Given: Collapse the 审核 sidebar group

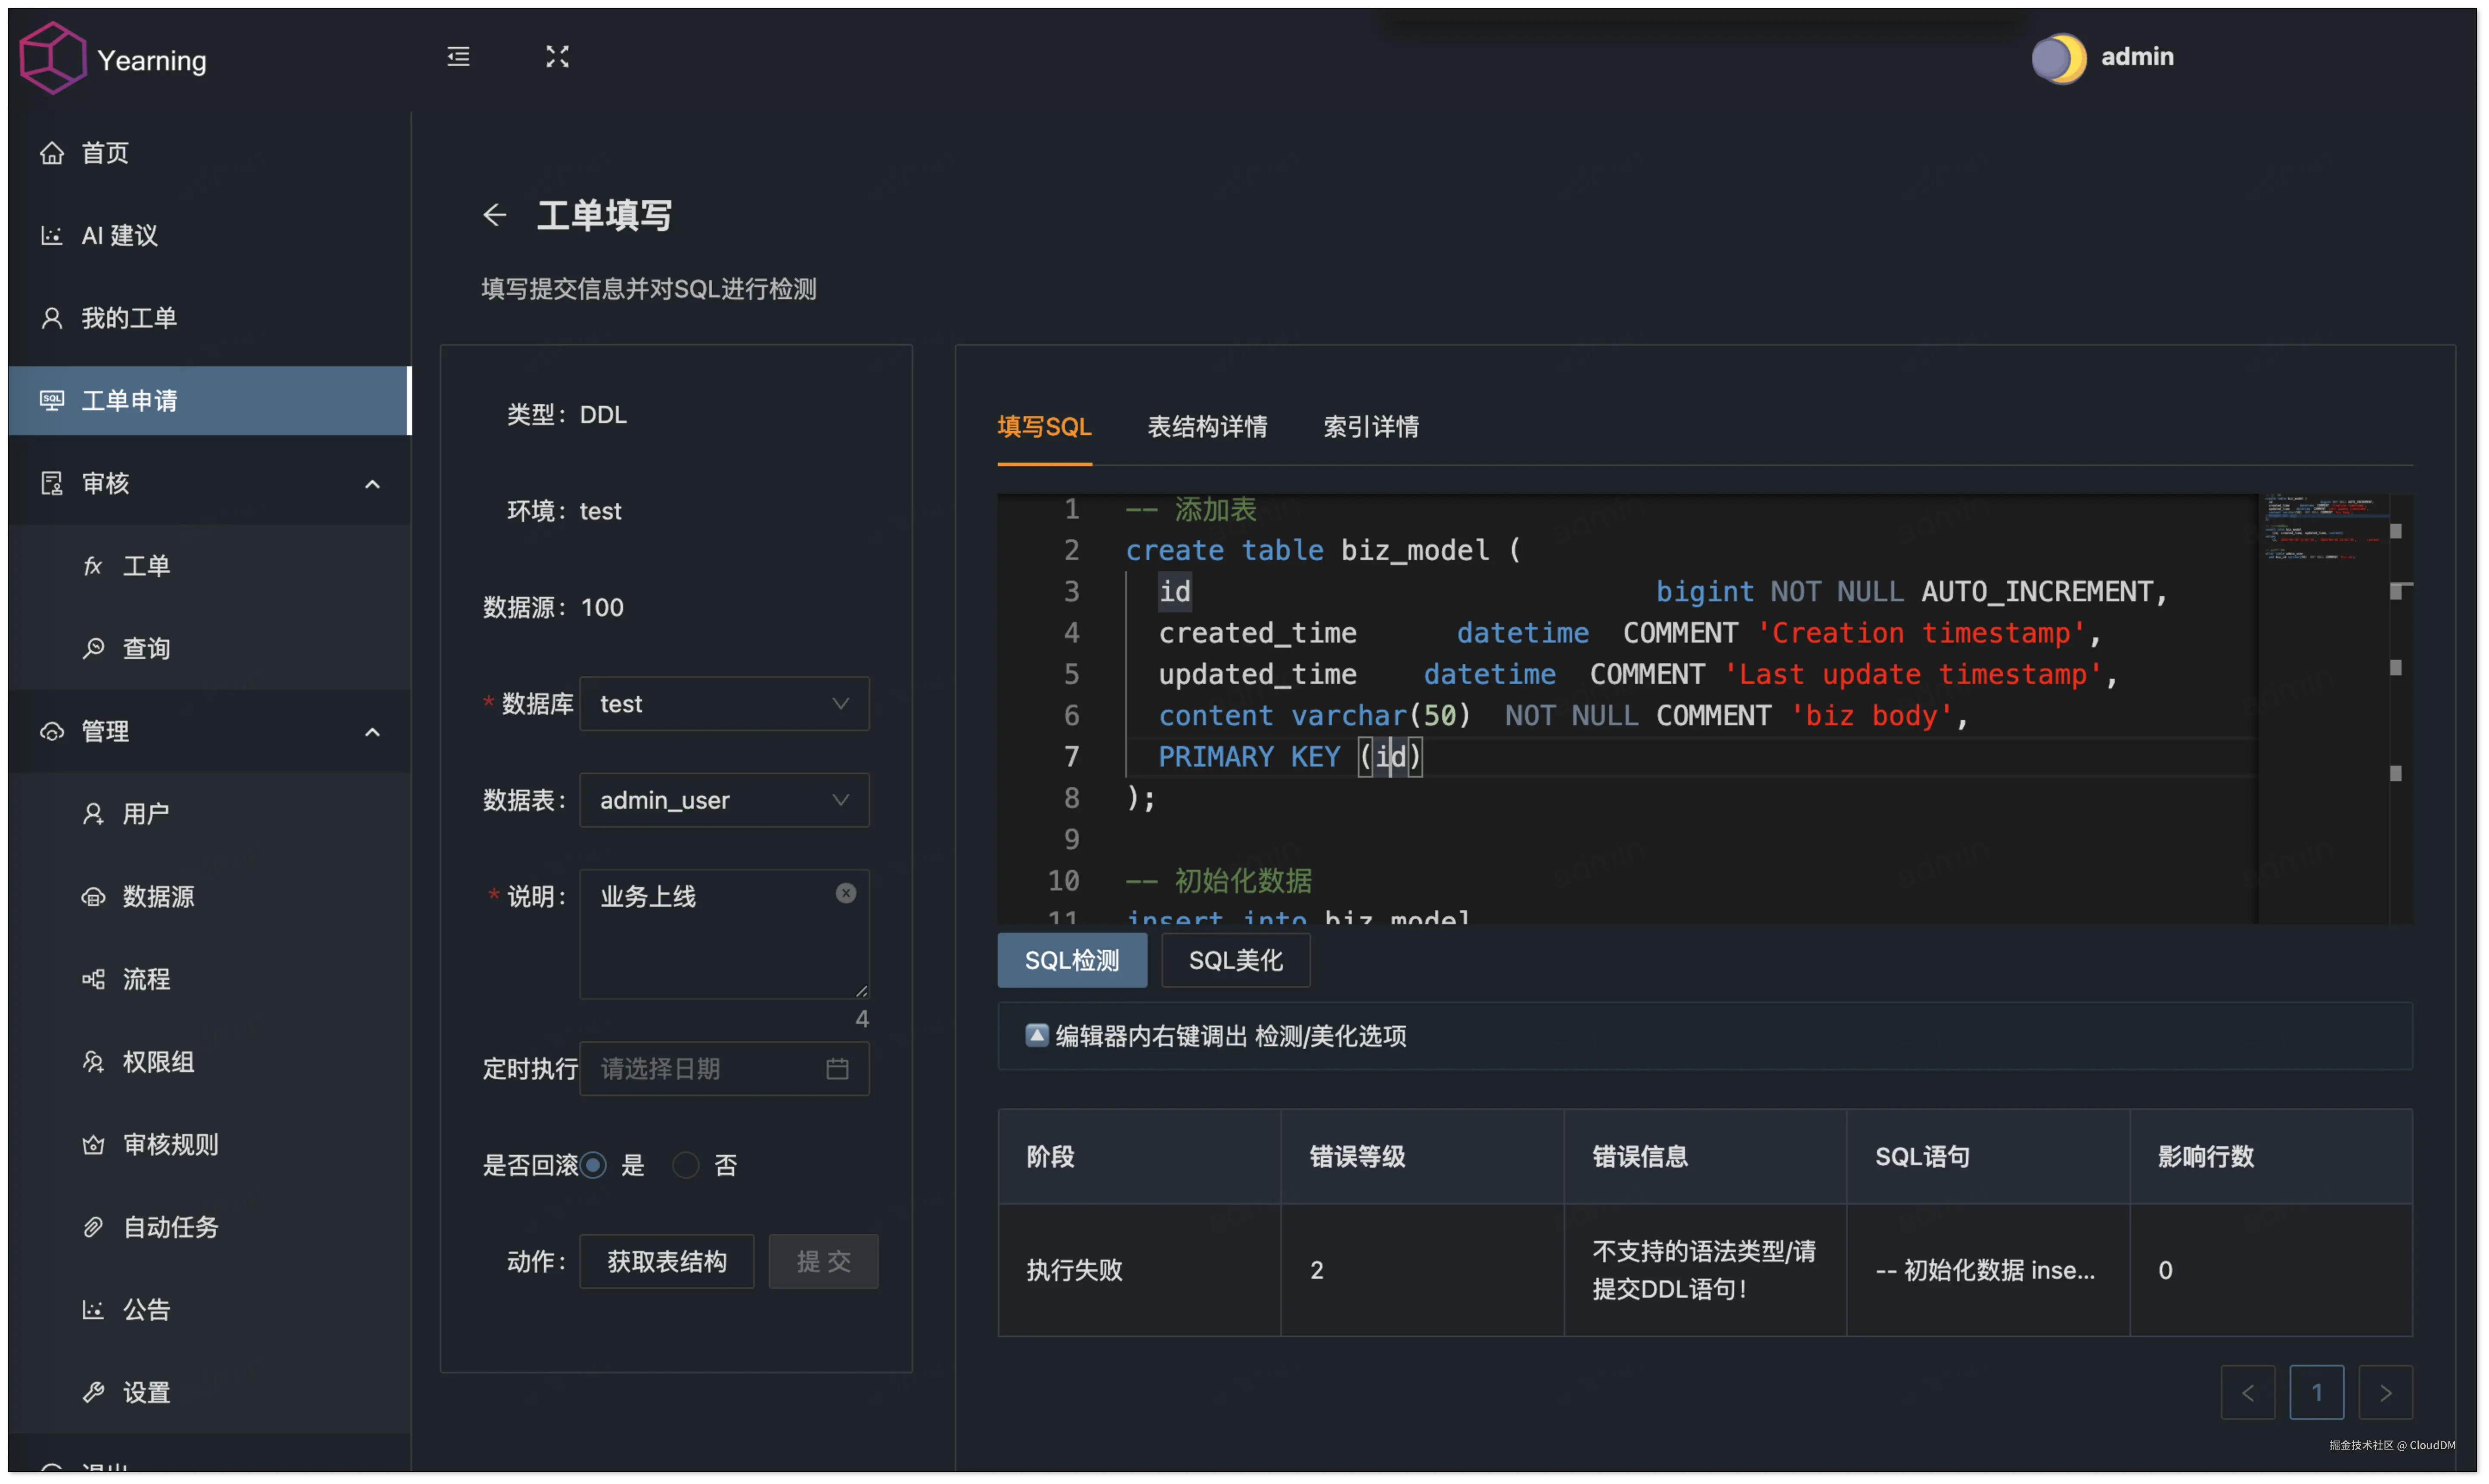Looking at the screenshot, I should point(372,484).
